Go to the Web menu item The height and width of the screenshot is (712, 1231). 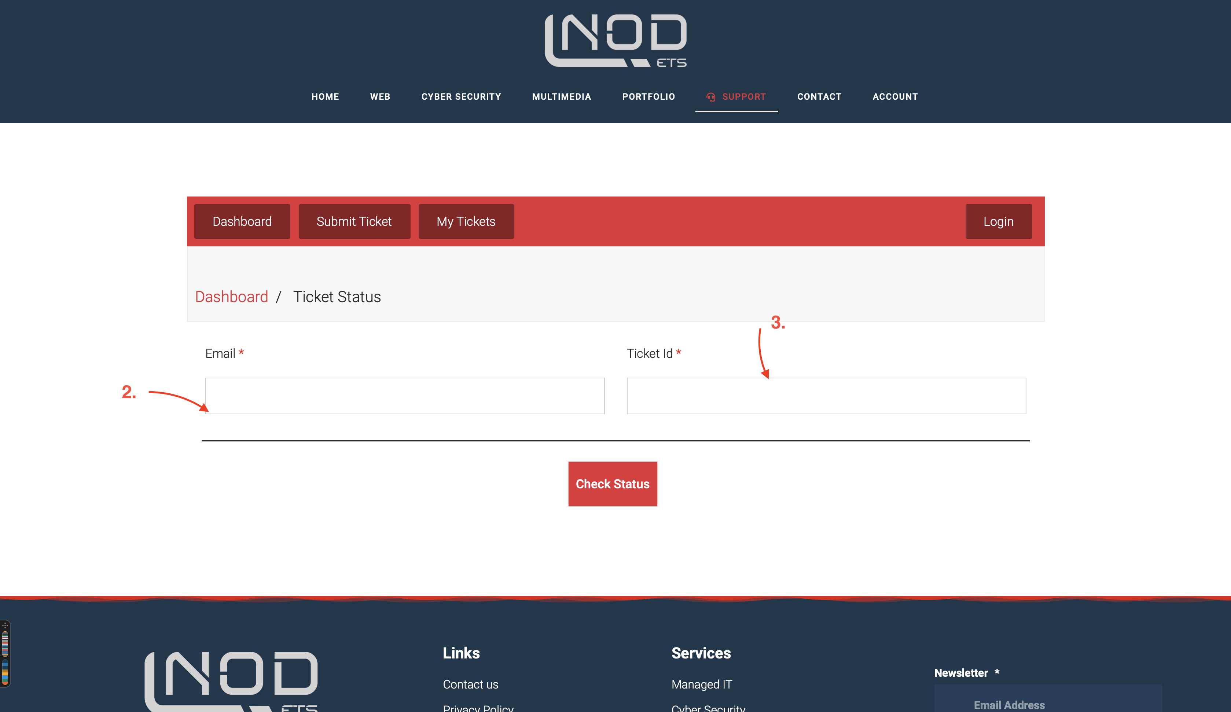pos(380,97)
